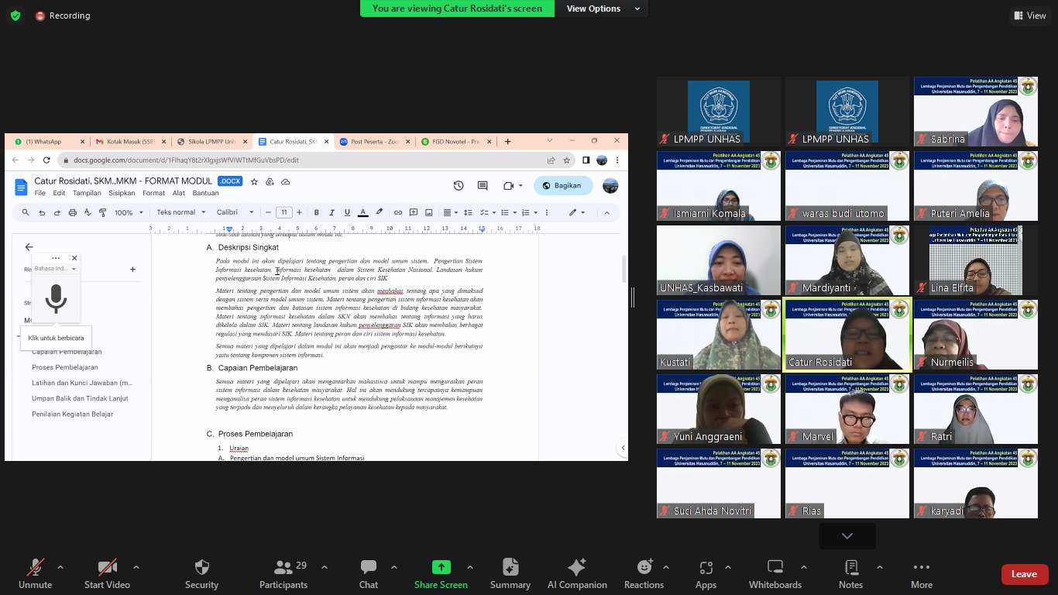Screen dimensions: 1058x595
Task: Click the Zoom layout View button
Action: 1029,15
